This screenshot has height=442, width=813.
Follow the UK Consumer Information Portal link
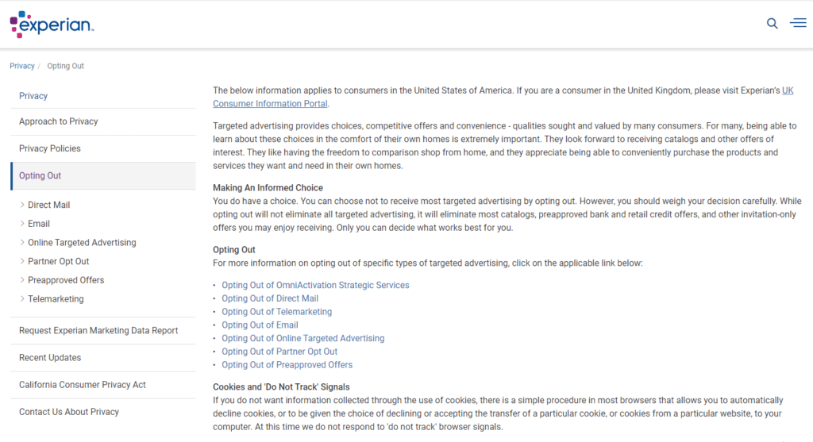click(x=270, y=104)
